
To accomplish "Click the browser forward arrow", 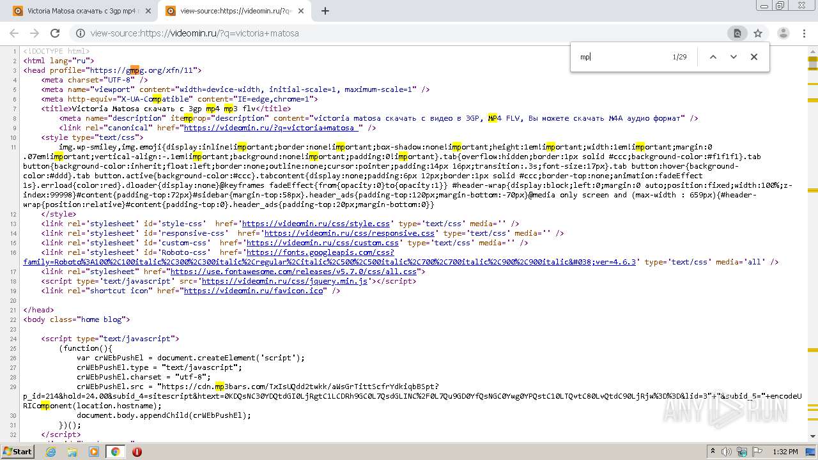I will pyautogui.click(x=35, y=33).
